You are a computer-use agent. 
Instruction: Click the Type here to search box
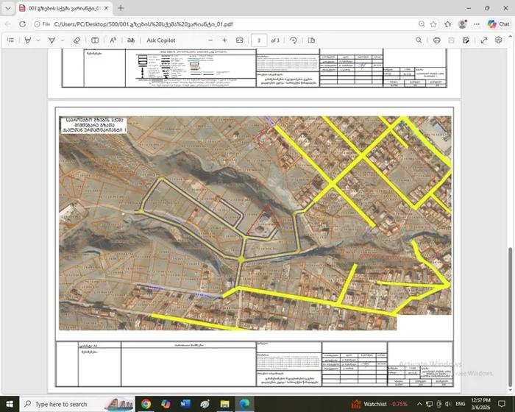pos(77,404)
